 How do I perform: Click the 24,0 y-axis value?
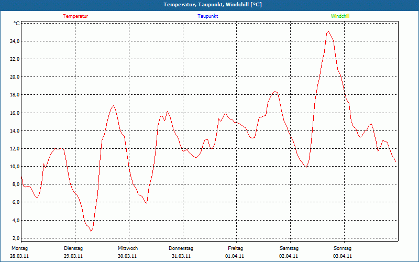pyautogui.click(x=15, y=41)
